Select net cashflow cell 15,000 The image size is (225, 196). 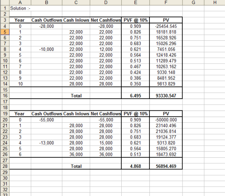click(x=106, y=143)
